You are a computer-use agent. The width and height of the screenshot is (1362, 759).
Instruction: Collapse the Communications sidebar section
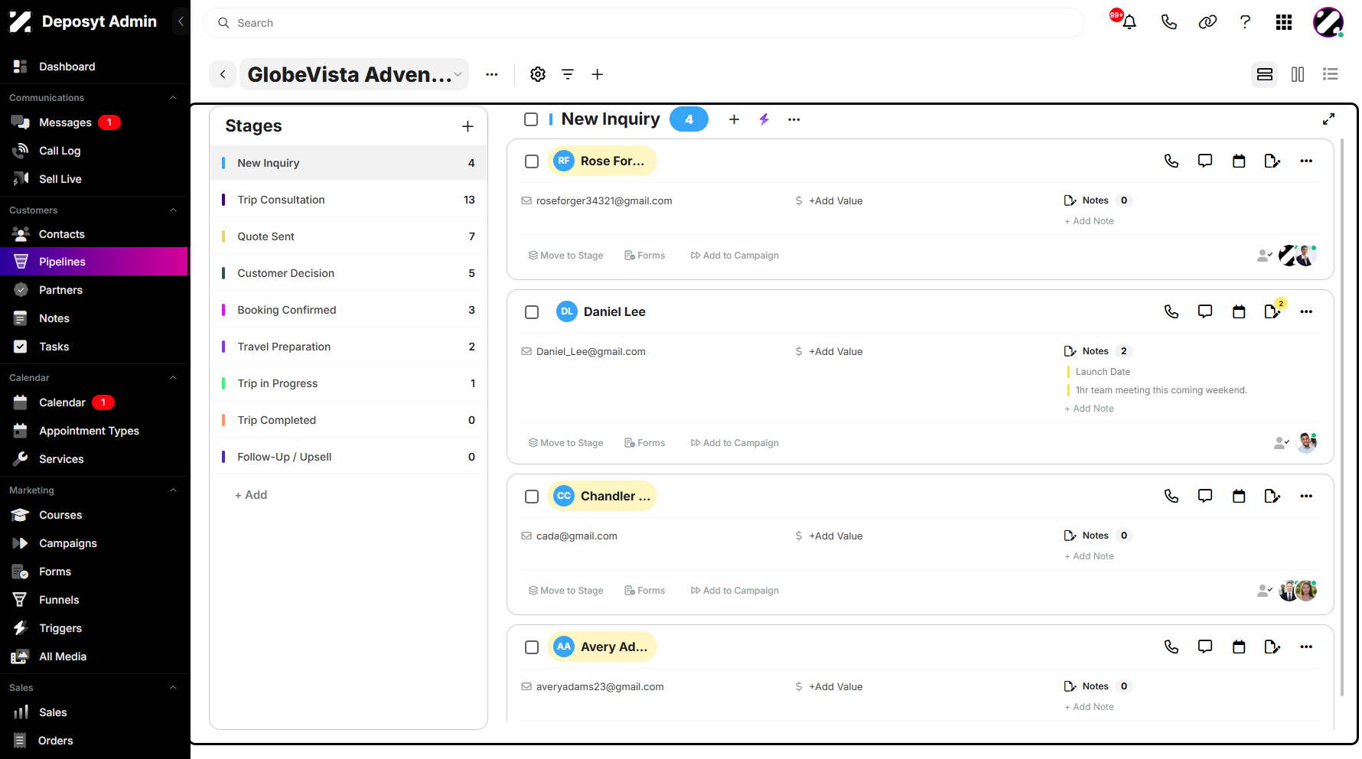[173, 98]
